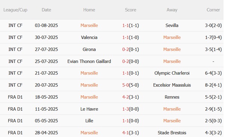Open the Le Havre team link
225x137 pixels.
(x=89, y=109)
